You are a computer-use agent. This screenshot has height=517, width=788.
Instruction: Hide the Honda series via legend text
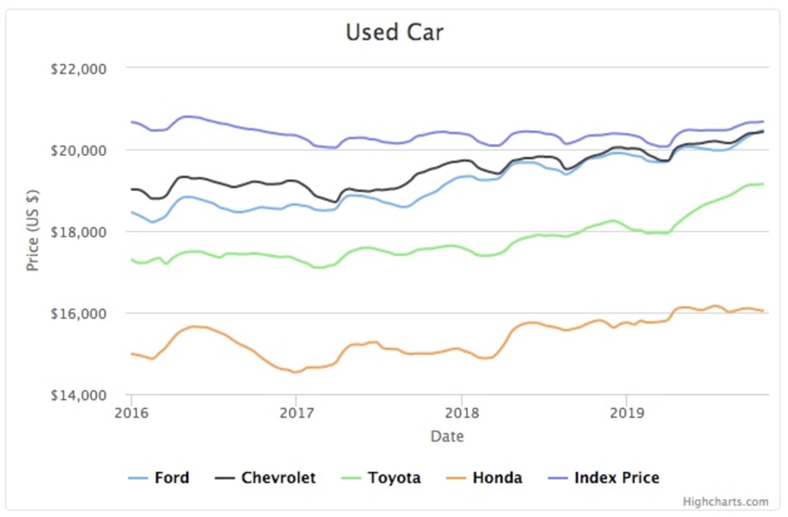[x=497, y=478]
